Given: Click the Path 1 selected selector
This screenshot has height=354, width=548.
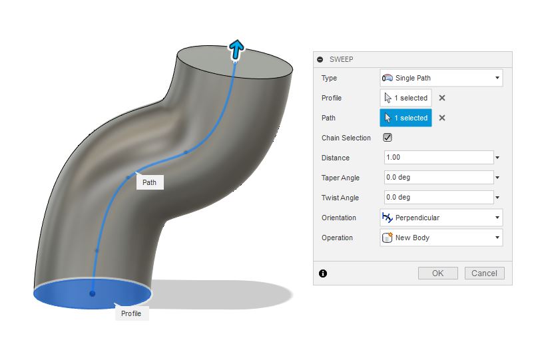Looking at the screenshot, I should coord(406,118).
